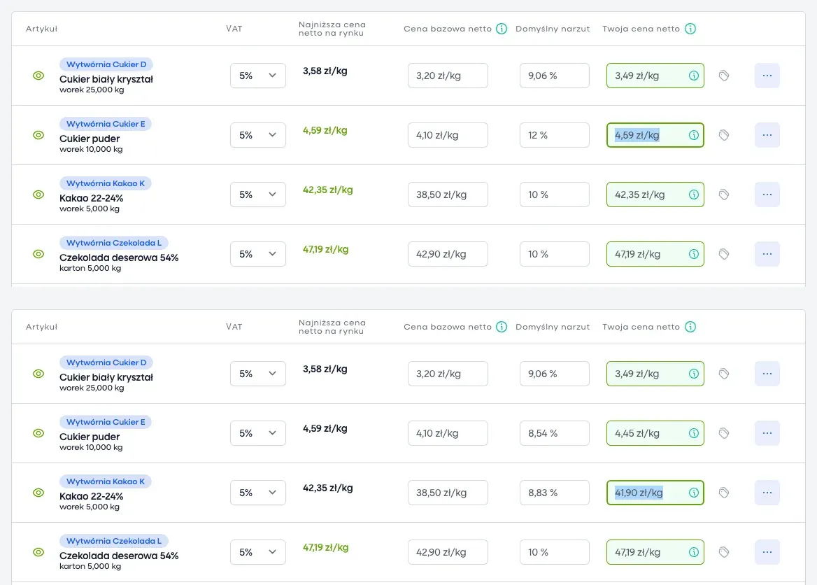Click info icon beside Cena bazowa netto, lower table

tap(502, 327)
